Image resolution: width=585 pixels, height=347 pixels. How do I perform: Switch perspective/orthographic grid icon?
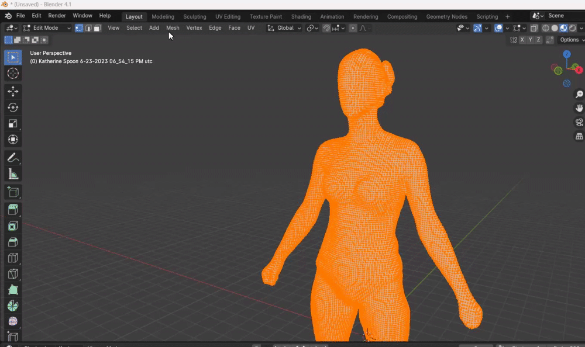point(579,137)
